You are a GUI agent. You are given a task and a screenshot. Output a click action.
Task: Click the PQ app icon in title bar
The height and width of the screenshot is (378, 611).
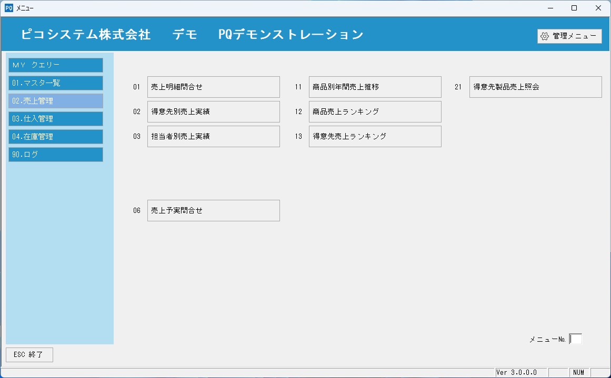coord(8,8)
